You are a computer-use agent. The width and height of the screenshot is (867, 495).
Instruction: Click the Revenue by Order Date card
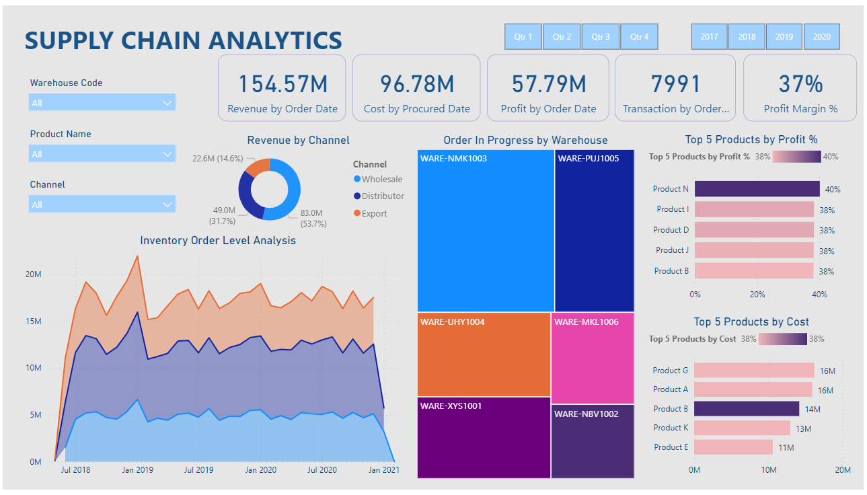tap(282, 88)
